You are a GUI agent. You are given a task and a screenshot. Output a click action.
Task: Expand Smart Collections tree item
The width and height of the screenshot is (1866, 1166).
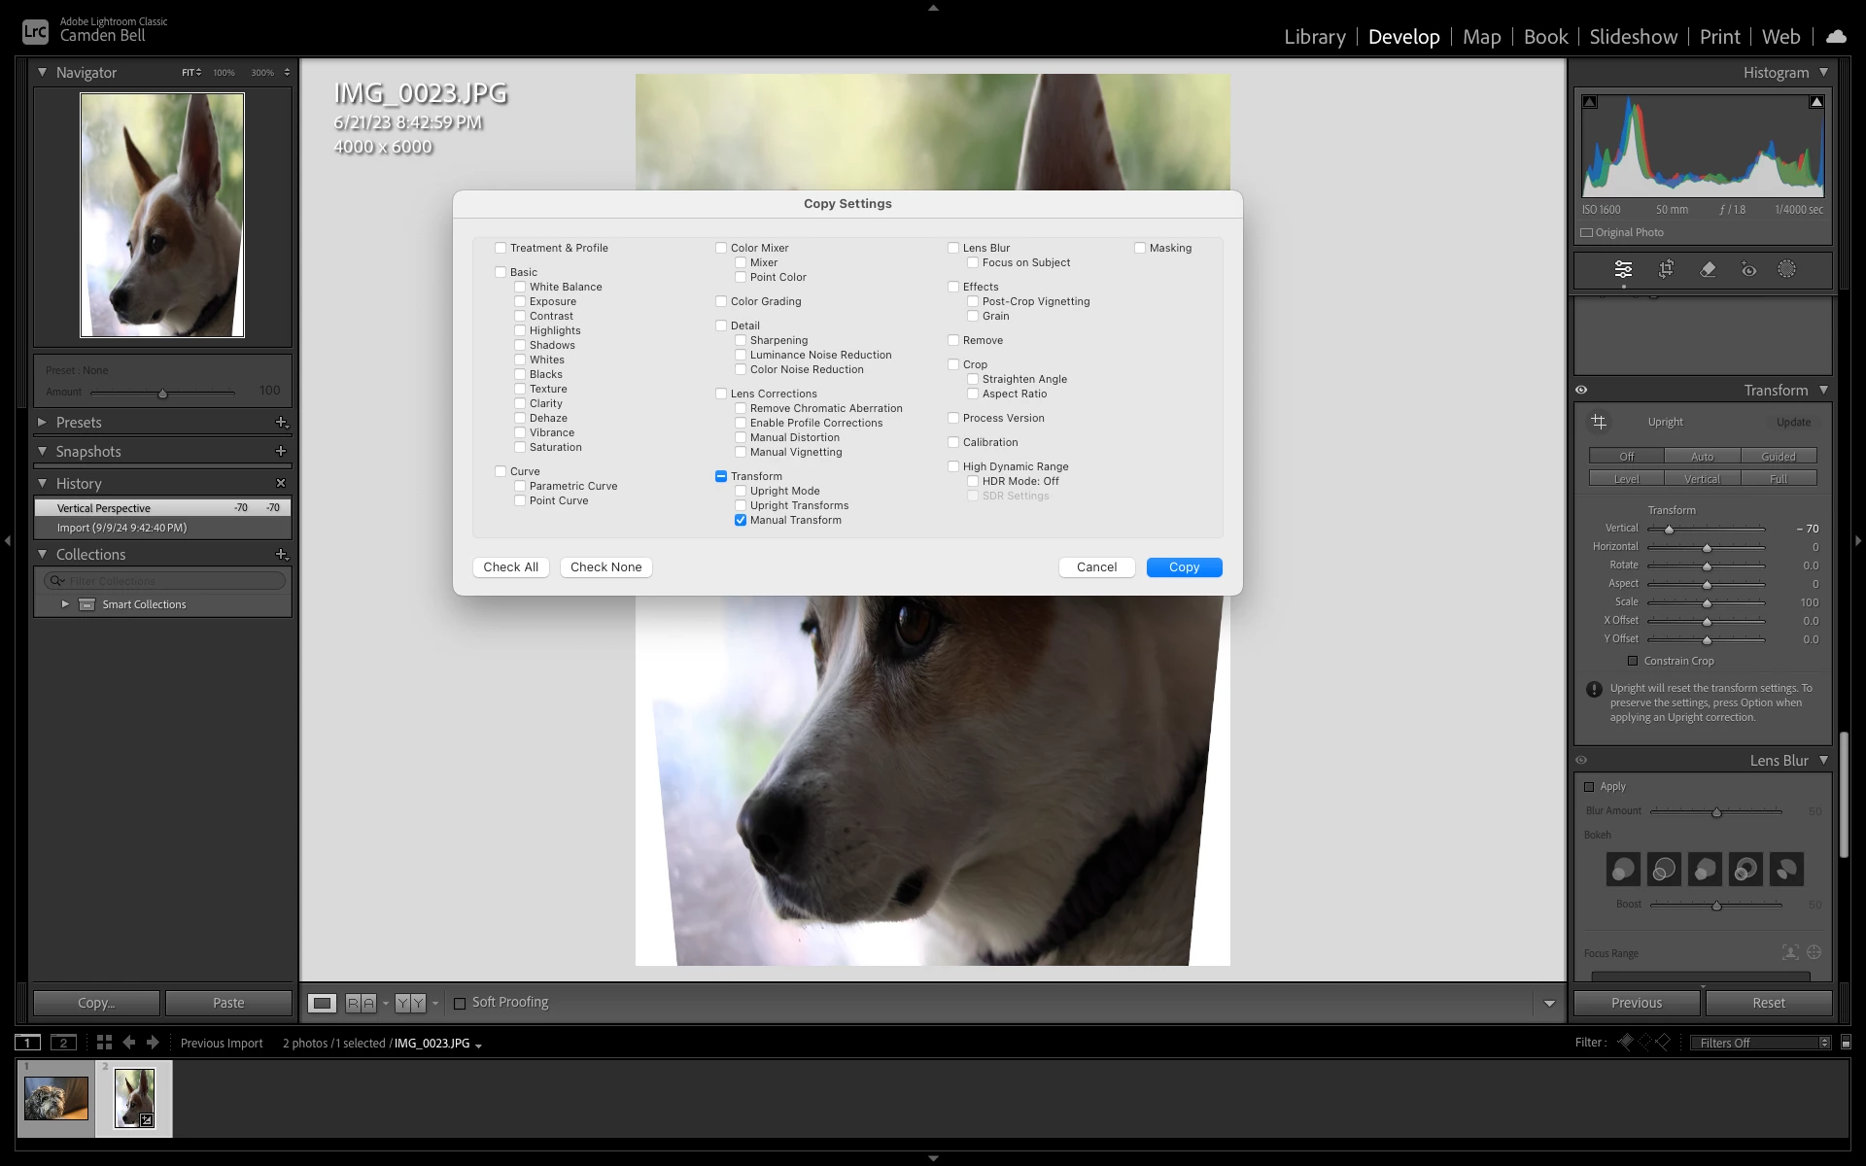(65, 604)
